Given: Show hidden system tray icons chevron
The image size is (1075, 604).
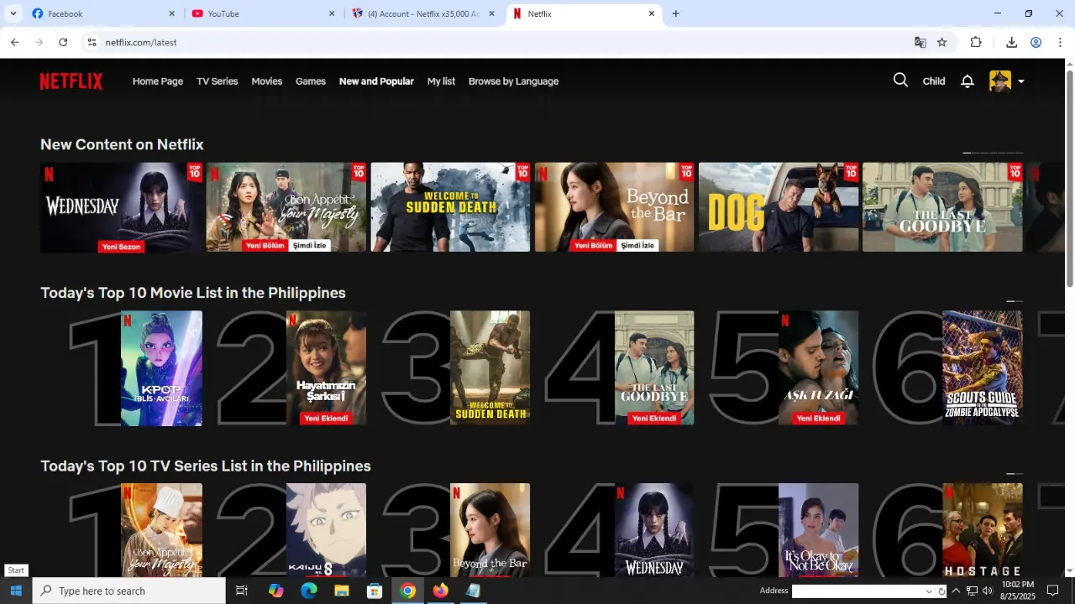Looking at the screenshot, I should coord(956,591).
